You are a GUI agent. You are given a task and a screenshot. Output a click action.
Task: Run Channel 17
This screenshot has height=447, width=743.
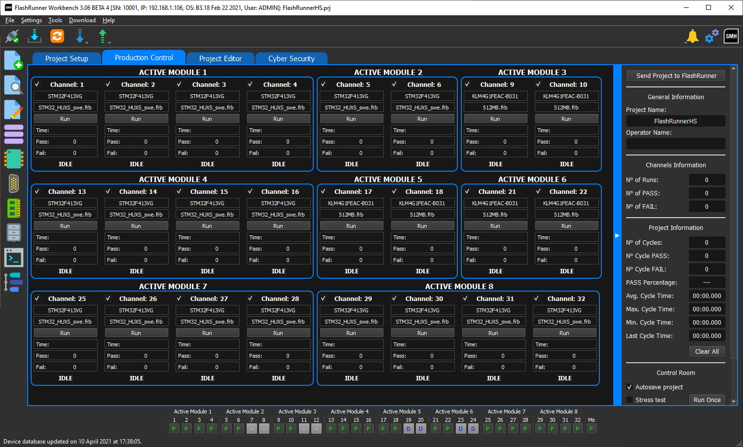pyautogui.click(x=351, y=225)
